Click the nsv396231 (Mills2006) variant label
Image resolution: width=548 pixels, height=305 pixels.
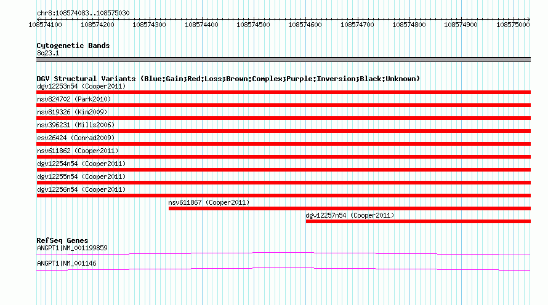point(76,125)
